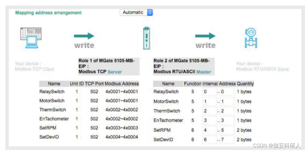Click the left write arrow icon
The width and height of the screenshot is (305, 151).
tap(84, 36)
